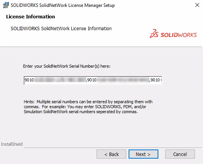This screenshot has width=203, height=164.
Task: Continue setup with the Next button
Action: (143, 154)
